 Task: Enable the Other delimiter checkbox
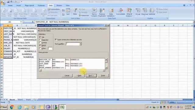(40, 48)
